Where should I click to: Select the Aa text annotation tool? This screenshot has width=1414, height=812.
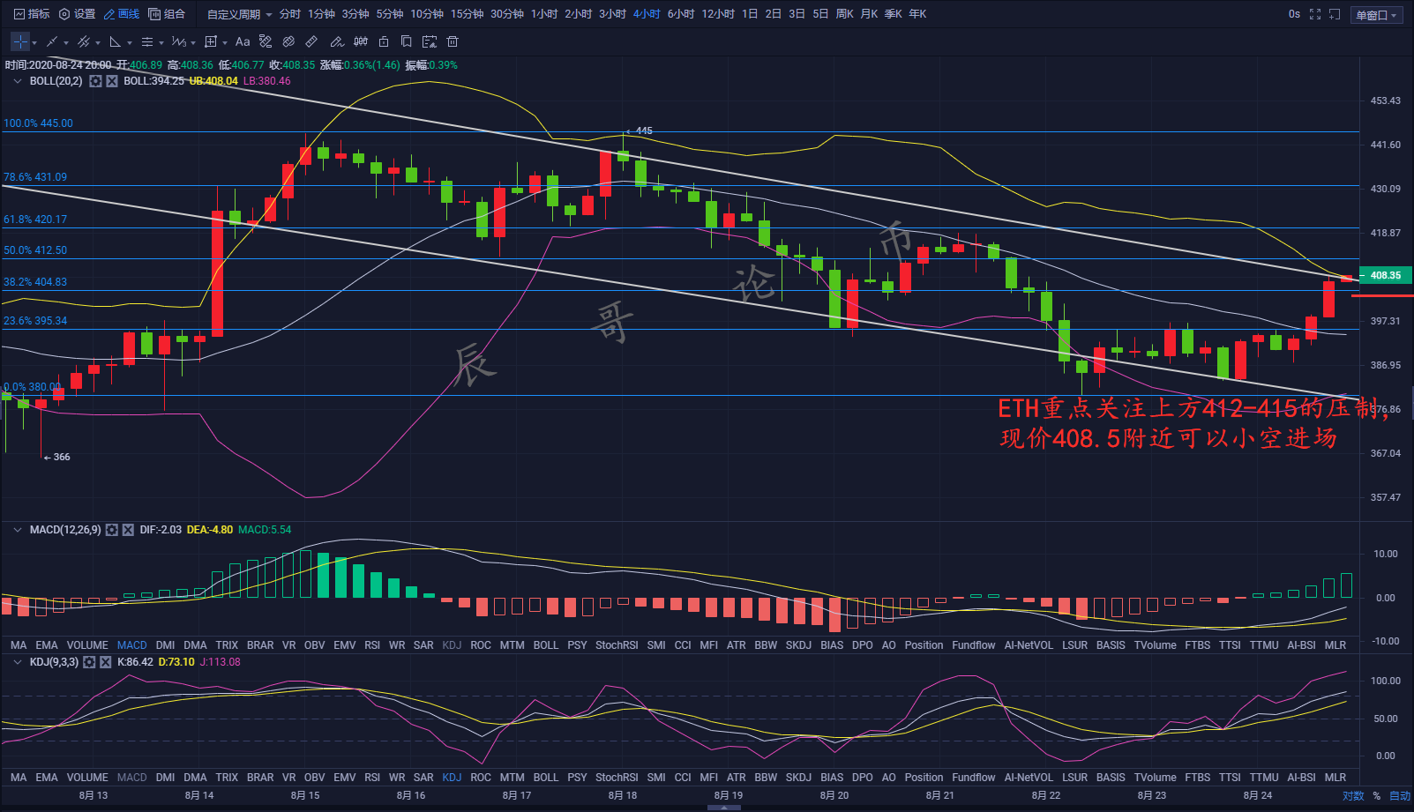pyautogui.click(x=243, y=41)
